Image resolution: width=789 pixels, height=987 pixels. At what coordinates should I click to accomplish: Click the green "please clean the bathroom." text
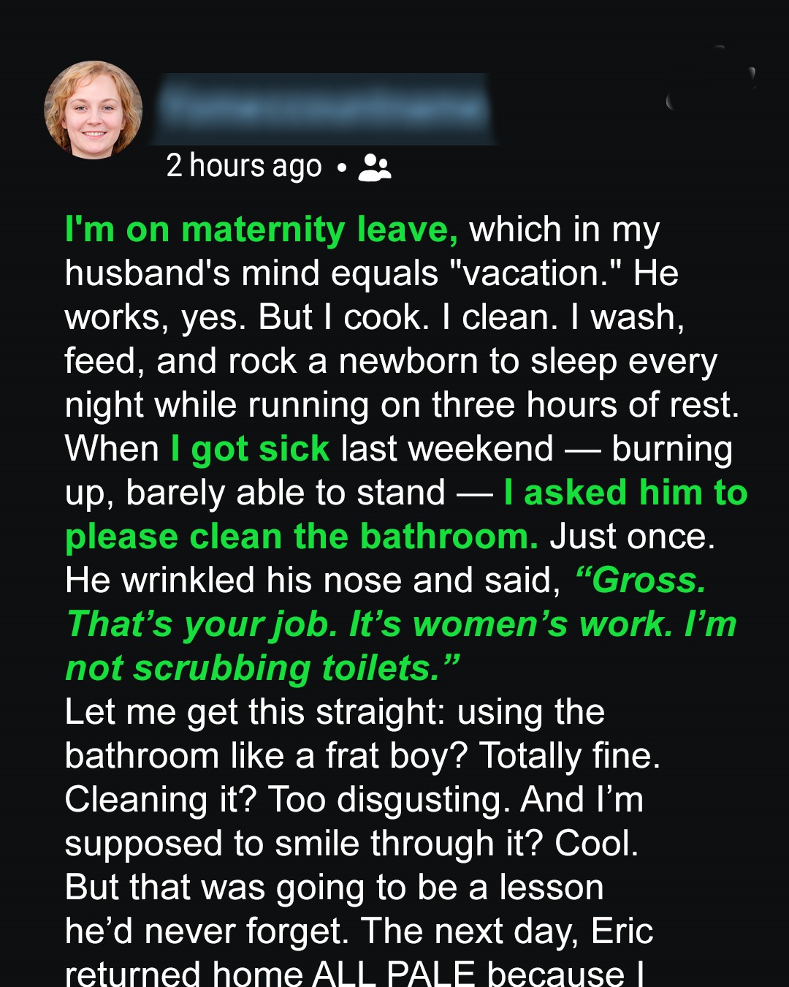pyautogui.click(x=302, y=537)
